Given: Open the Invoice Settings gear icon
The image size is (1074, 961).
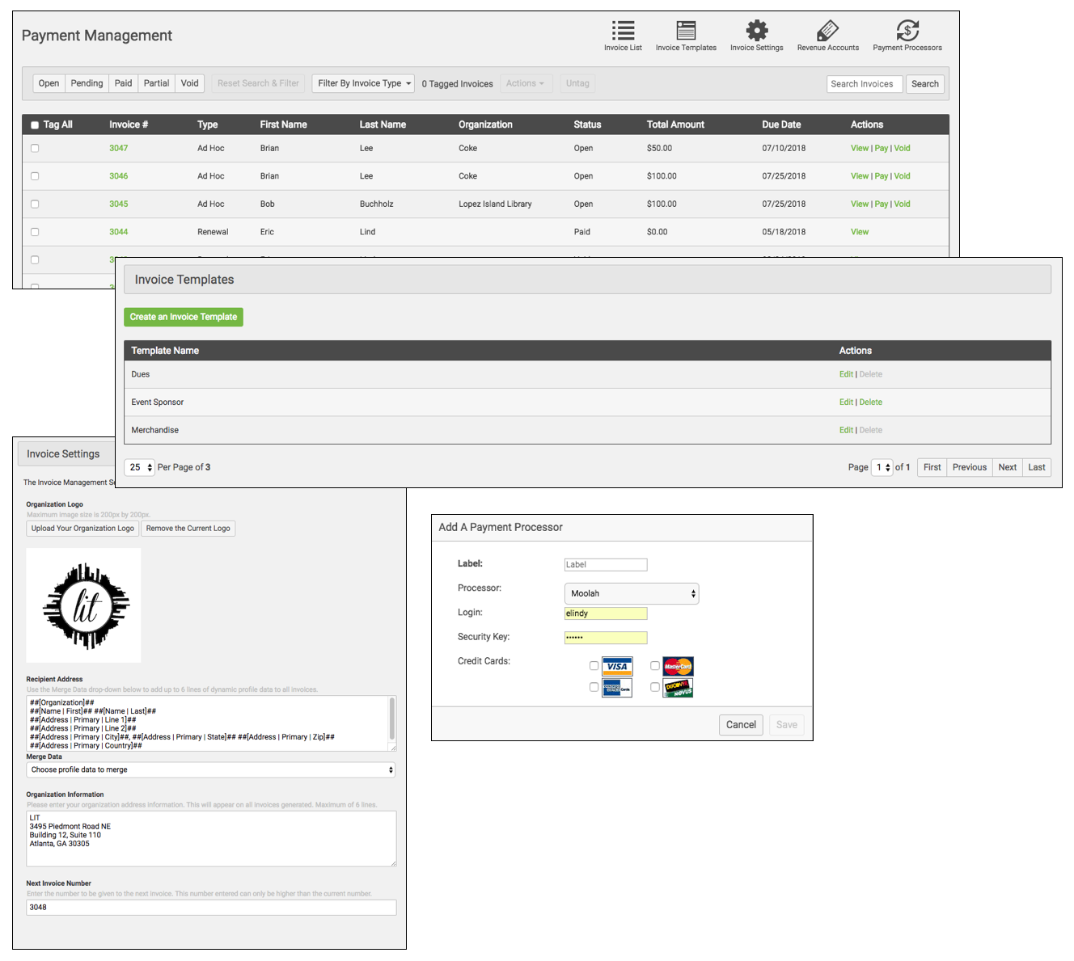Looking at the screenshot, I should click(757, 31).
